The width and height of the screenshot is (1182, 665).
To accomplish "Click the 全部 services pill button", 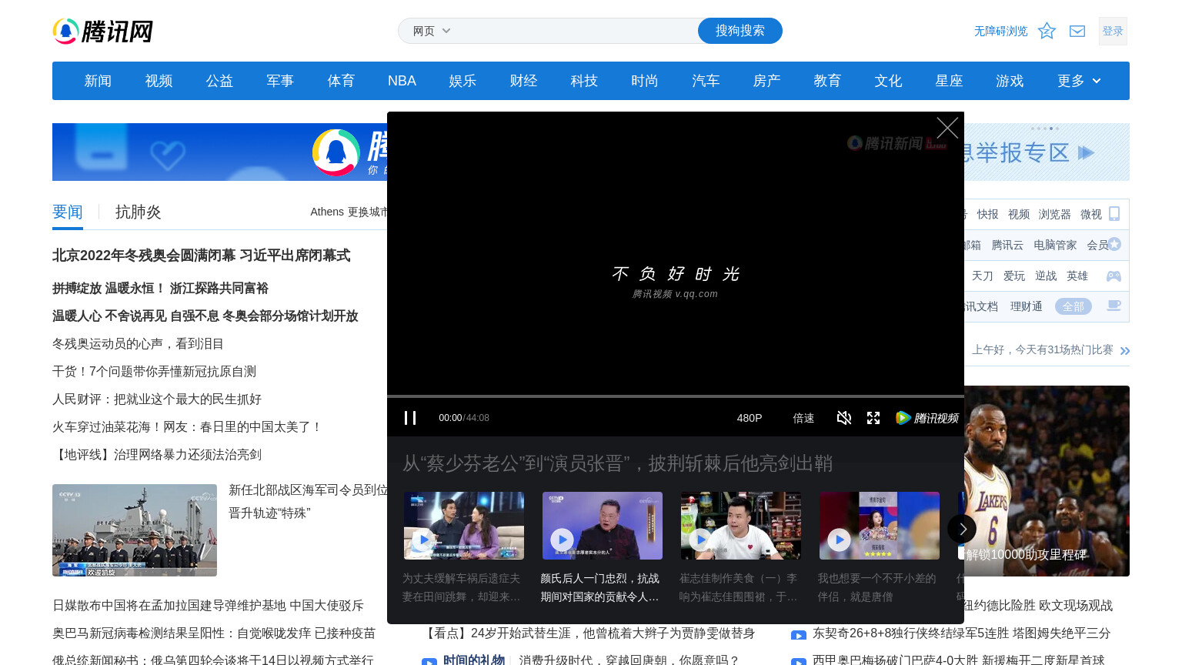I will click(1073, 306).
